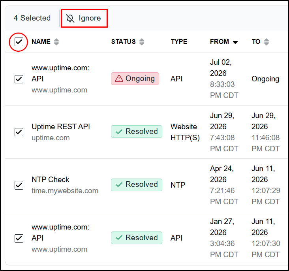Uncheck the NTP Check row checkbox
Viewport: 289px width, 271px height.
[19, 185]
